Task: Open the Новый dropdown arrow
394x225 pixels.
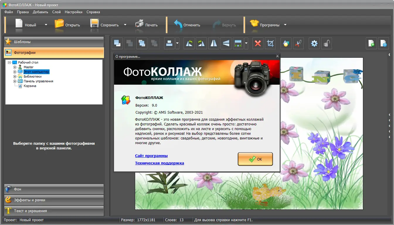Action: (46, 25)
